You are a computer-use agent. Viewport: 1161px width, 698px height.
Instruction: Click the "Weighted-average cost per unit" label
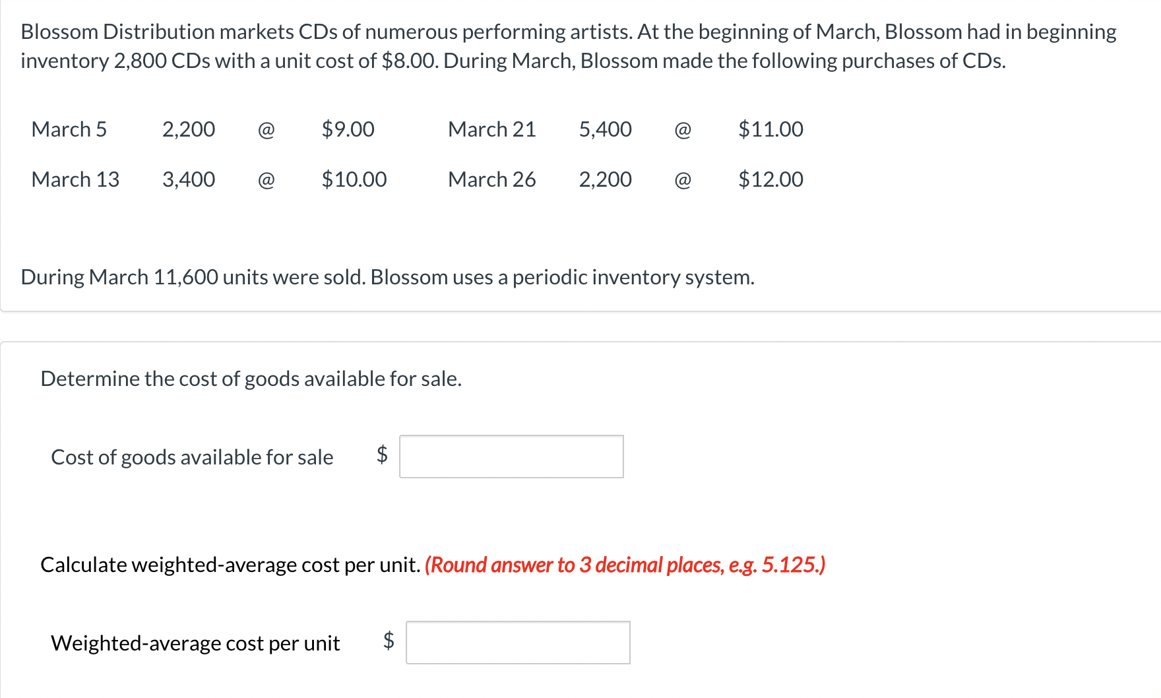195,643
